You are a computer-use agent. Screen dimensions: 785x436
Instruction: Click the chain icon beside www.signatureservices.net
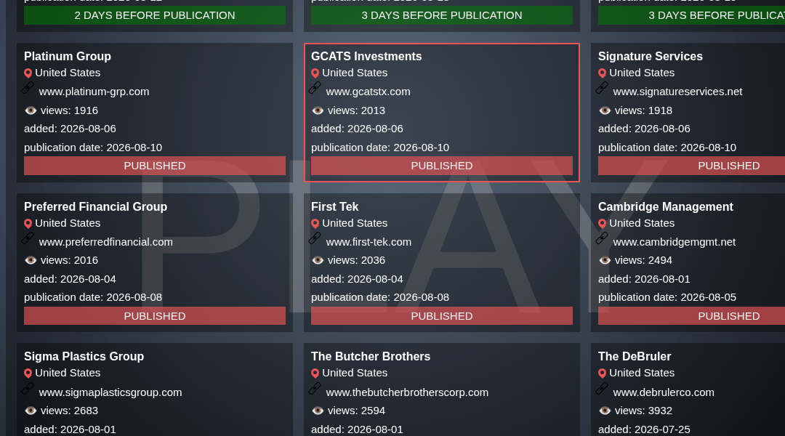click(602, 88)
